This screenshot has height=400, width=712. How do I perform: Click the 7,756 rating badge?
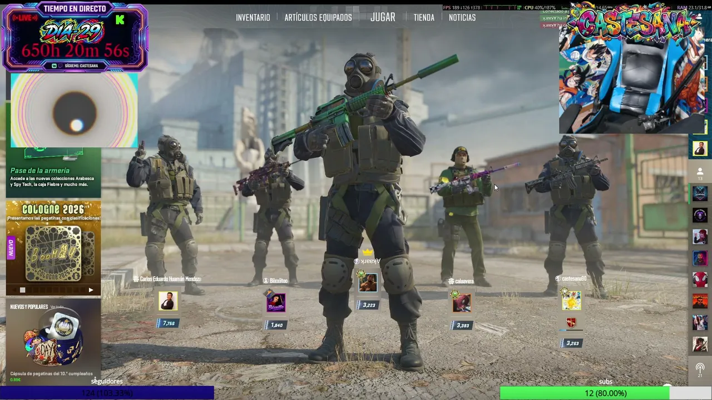click(167, 323)
